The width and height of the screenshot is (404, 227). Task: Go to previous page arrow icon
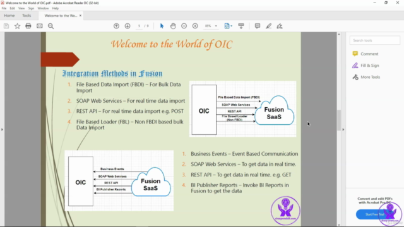(116, 26)
